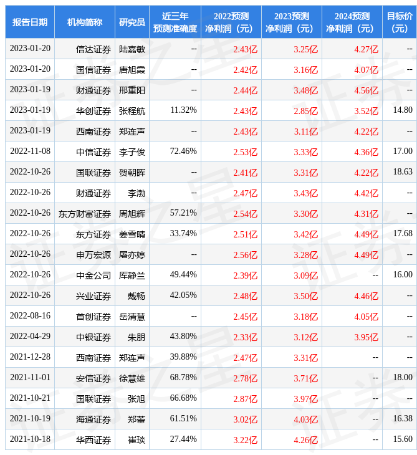Click the 11.32% accuracy value
Screen dimensions: 417x455
pos(183,110)
